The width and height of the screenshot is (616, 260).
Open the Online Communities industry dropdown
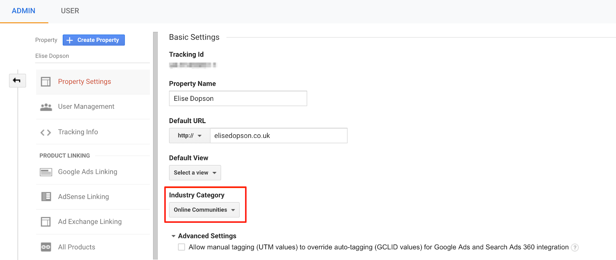[204, 210]
